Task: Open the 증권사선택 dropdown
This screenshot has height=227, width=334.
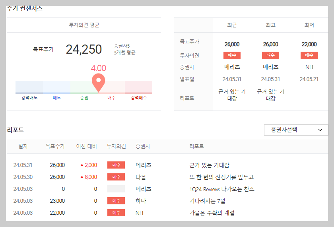Action: click(x=296, y=130)
